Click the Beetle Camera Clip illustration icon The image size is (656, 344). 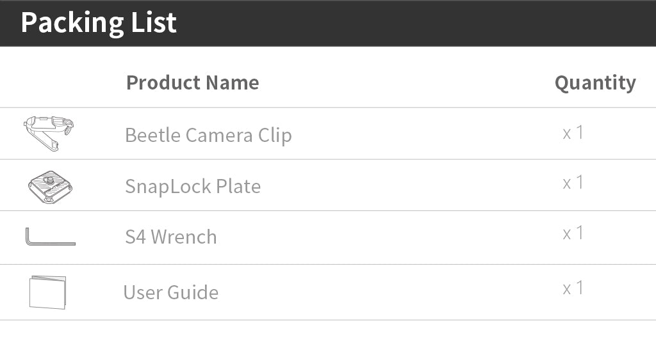(x=49, y=133)
